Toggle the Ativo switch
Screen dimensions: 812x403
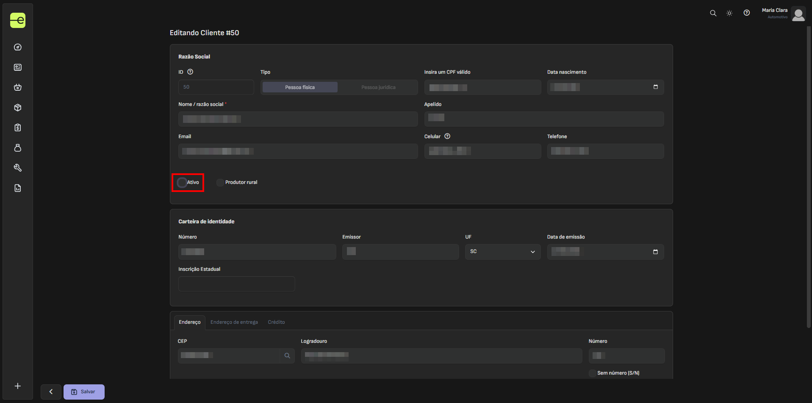[x=182, y=183]
